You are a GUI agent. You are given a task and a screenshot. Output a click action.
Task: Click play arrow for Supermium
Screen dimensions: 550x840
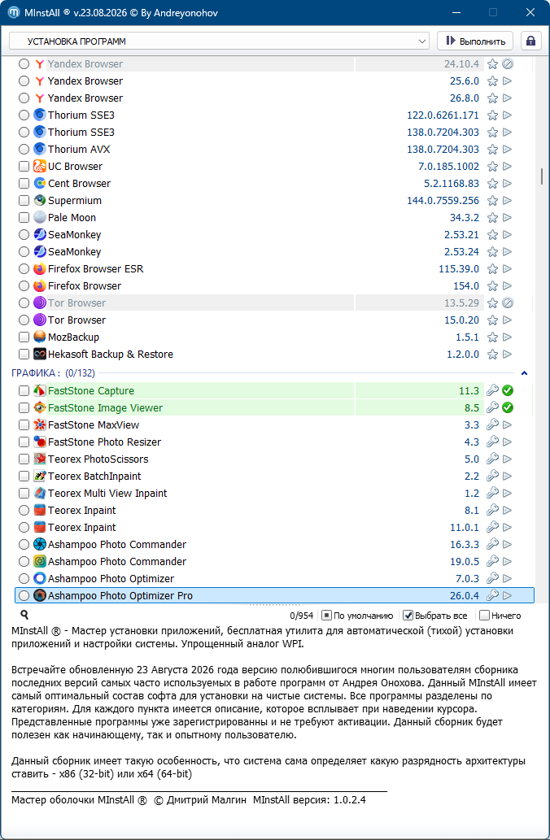[x=507, y=201]
